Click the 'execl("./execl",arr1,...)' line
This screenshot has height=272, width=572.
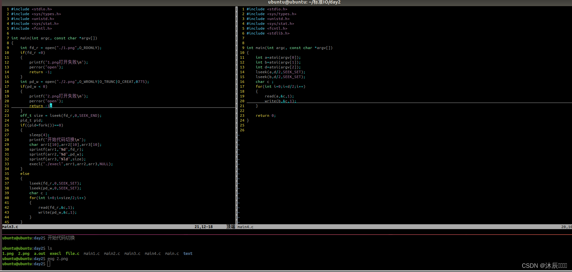[71, 164]
